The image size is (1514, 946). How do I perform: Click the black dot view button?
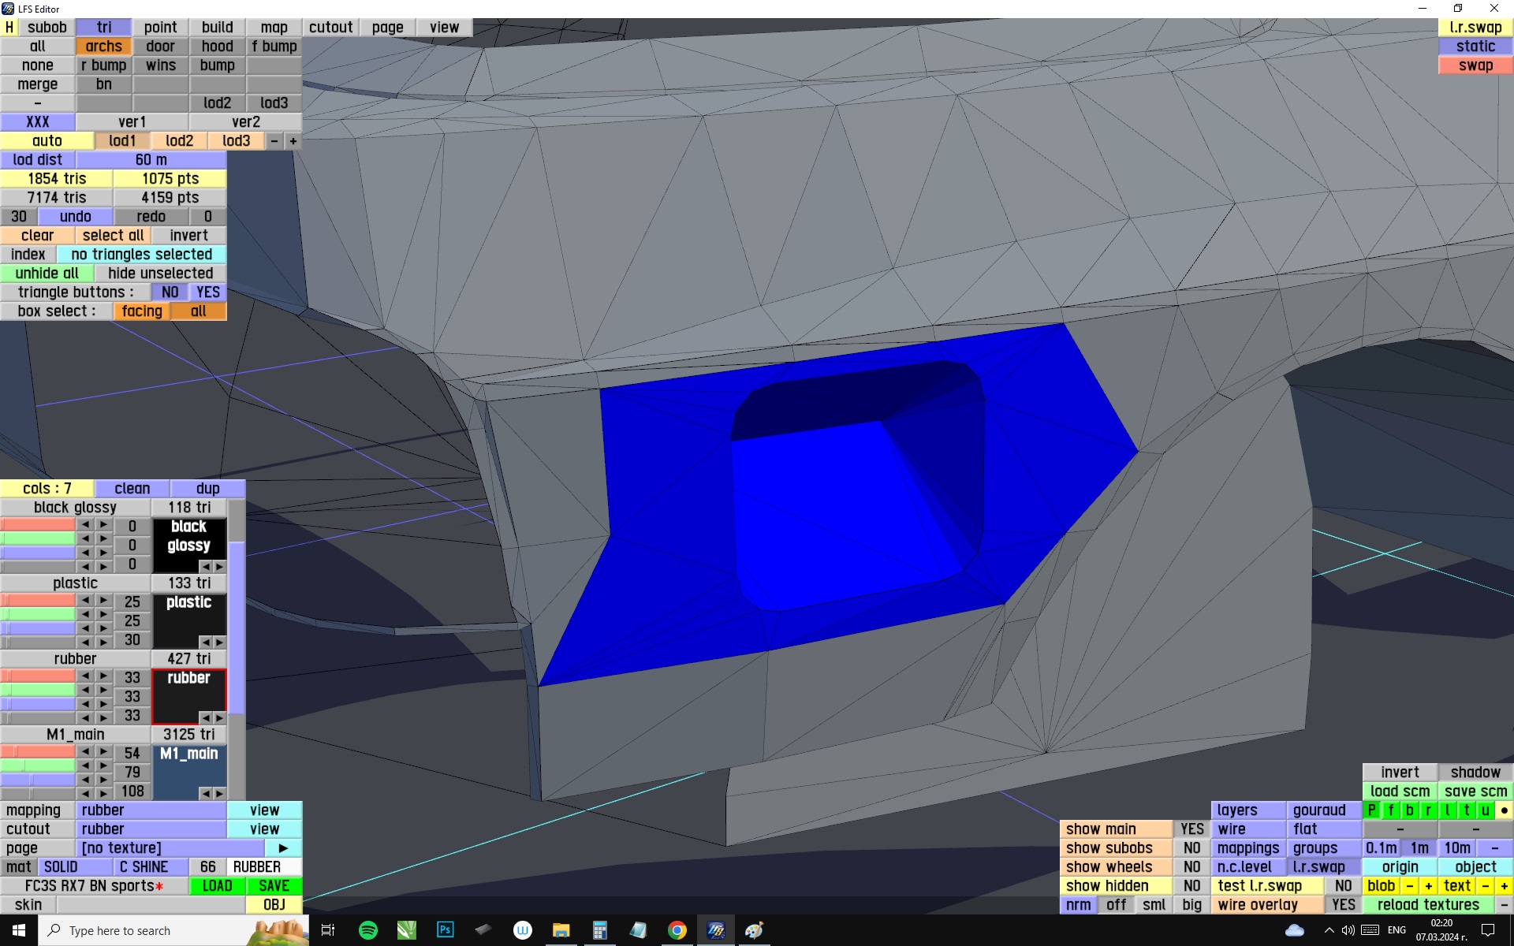click(1504, 810)
